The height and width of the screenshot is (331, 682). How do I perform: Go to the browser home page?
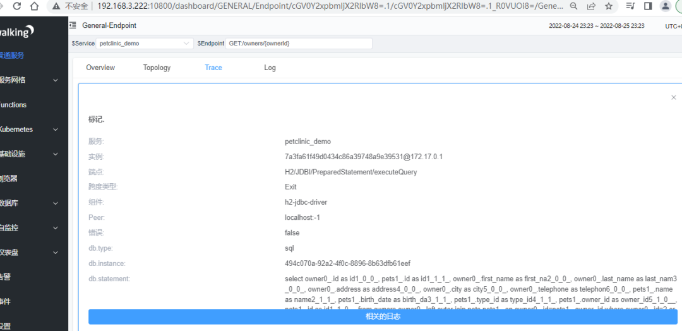(35, 6)
